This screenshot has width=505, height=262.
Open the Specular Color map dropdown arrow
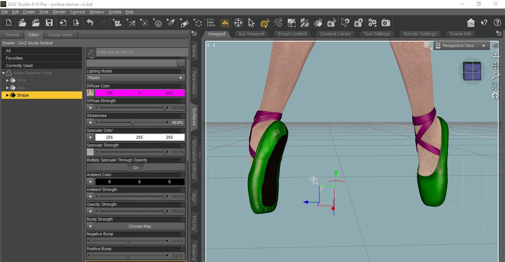pyautogui.click(x=90, y=137)
